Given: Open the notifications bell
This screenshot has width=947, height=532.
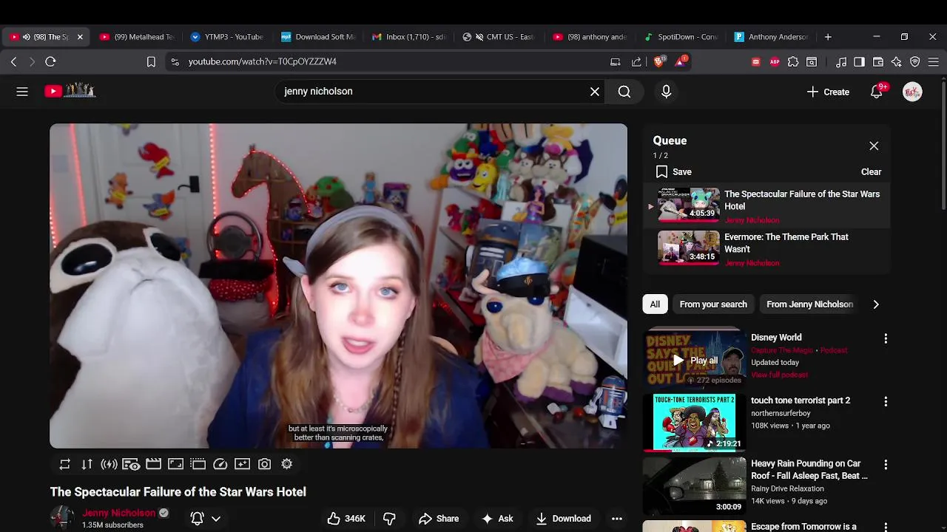Looking at the screenshot, I should tap(877, 92).
